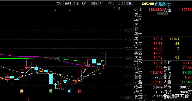This screenshot has height=101, width=192.
Task: Open the blue 财 marker below chart
Action: [70, 91]
